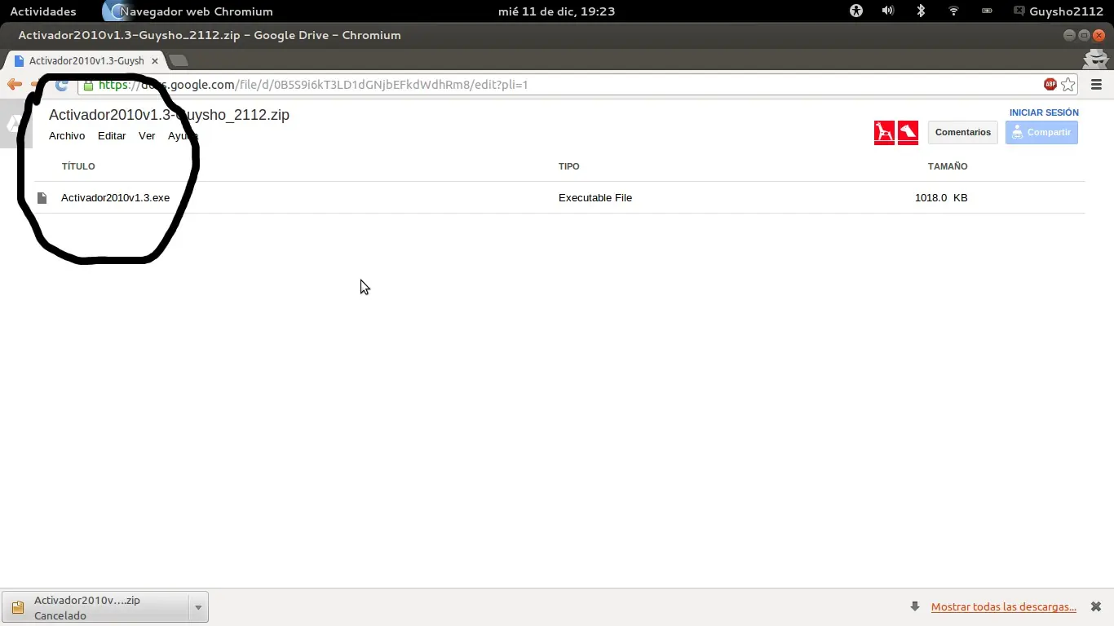Screen dimensions: 1114x626
Task: Click the TAMAÑO column header
Action: pos(948,166)
